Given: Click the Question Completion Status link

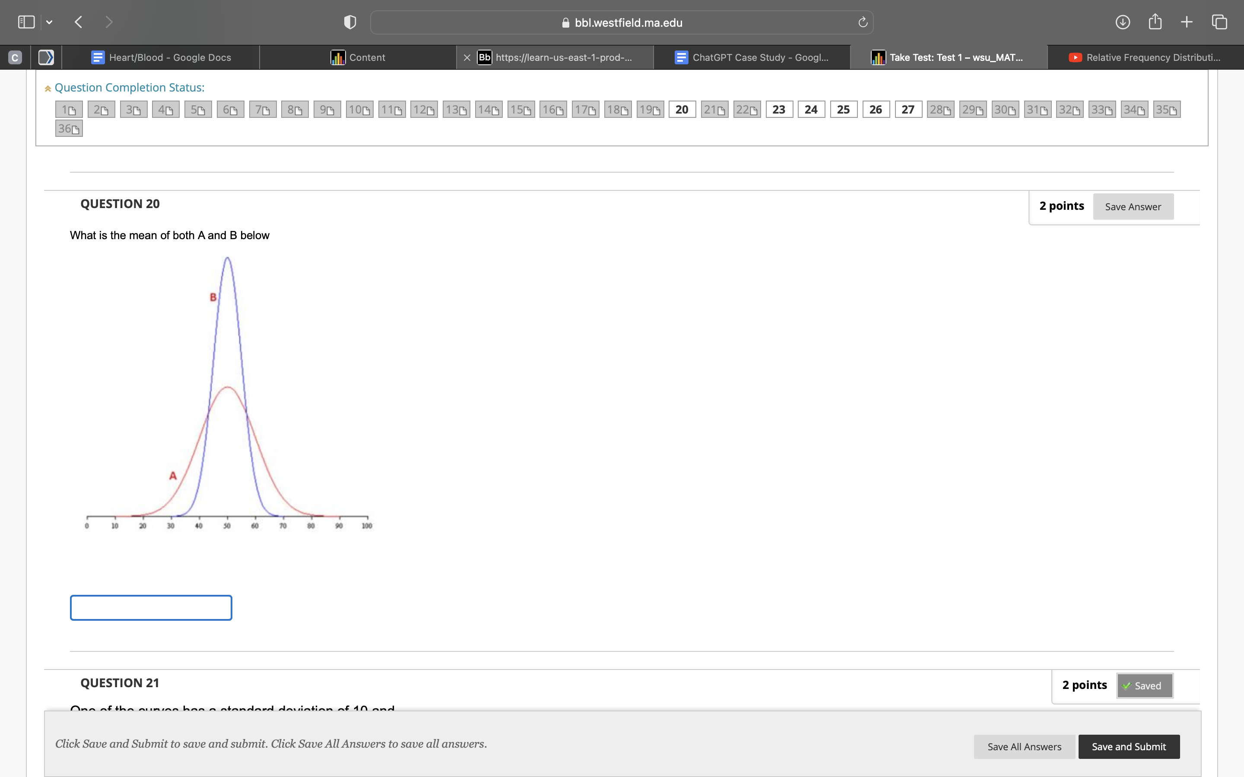Looking at the screenshot, I should point(130,87).
